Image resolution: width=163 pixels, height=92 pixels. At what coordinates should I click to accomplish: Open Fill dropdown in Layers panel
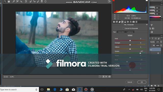161,45
